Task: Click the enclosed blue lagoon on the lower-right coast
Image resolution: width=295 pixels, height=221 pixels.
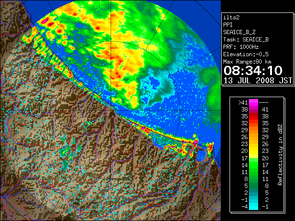Action: point(202,155)
